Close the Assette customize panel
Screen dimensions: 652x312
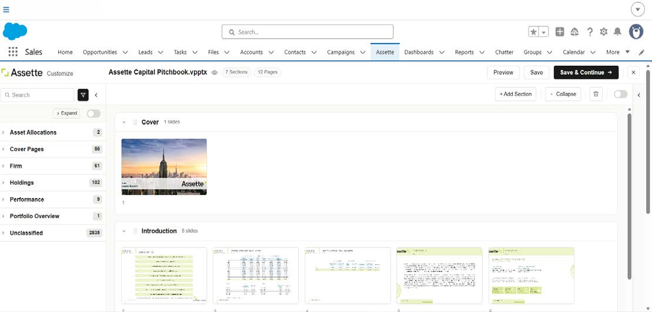pyautogui.click(x=633, y=72)
